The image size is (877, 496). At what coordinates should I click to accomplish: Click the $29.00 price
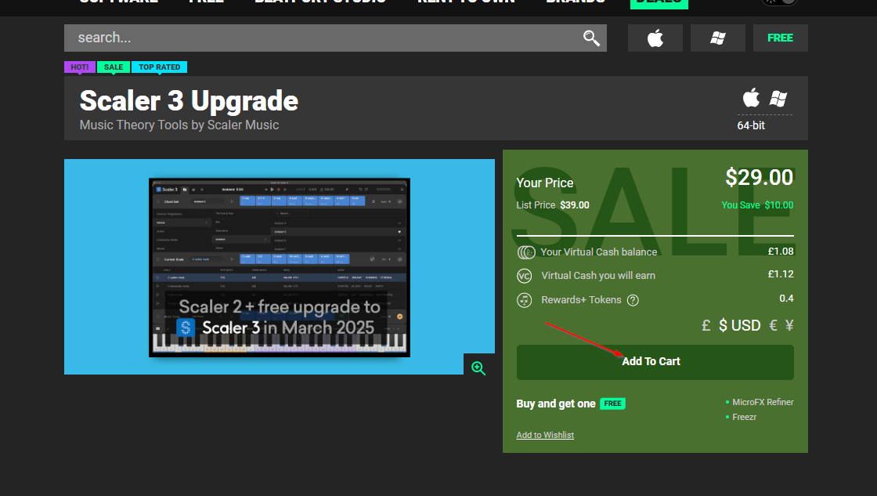tap(759, 177)
